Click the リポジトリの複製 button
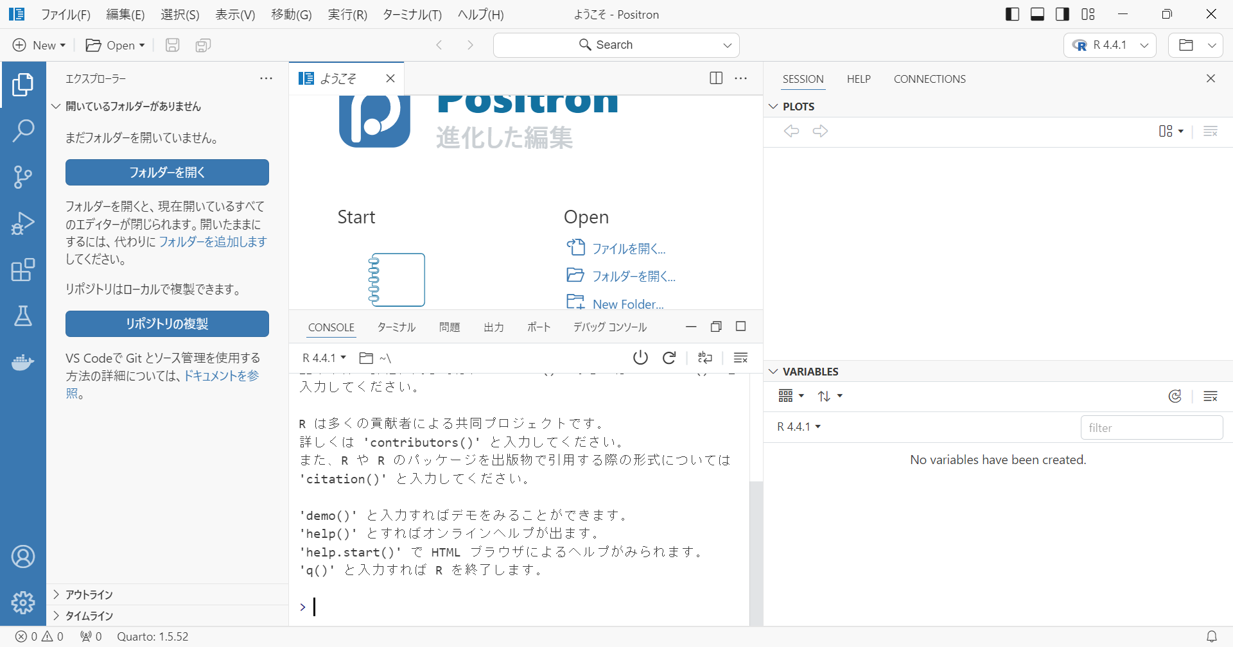This screenshot has width=1233, height=647. coord(167,323)
